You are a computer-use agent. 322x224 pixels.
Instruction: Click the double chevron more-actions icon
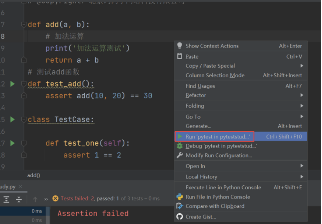[46, 199]
